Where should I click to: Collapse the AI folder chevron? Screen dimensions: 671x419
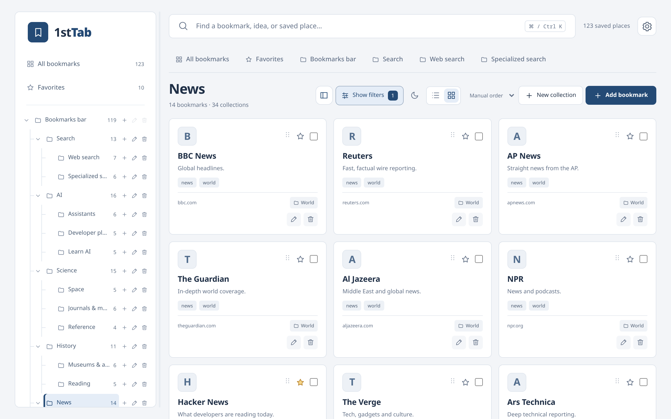(x=38, y=195)
